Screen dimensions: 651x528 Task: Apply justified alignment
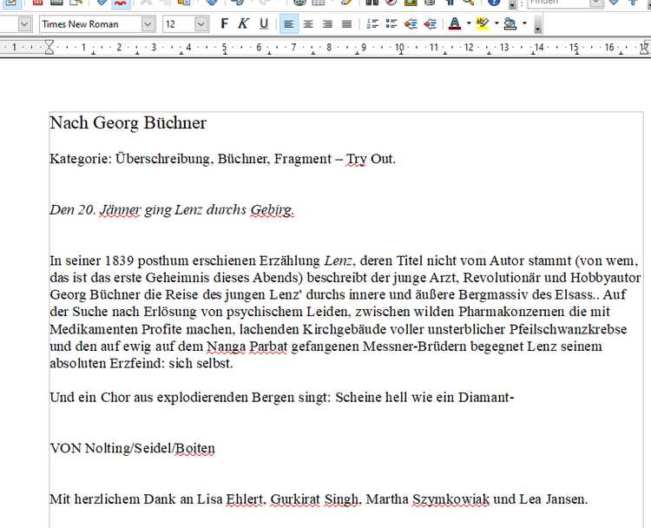[346, 24]
